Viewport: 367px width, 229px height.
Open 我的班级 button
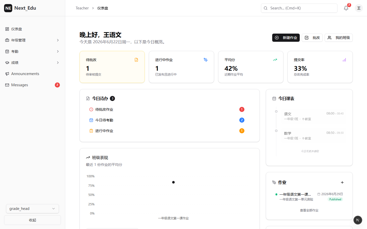(x=339, y=38)
